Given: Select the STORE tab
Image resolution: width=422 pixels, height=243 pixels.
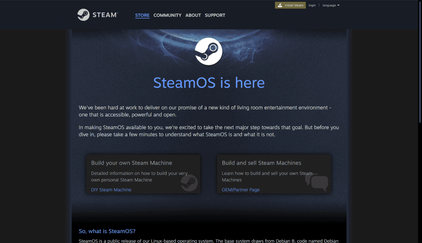Looking at the screenshot, I should (x=142, y=15).
